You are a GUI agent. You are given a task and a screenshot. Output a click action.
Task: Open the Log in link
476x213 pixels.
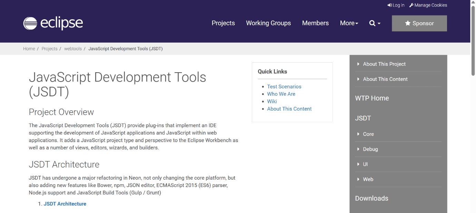click(396, 5)
